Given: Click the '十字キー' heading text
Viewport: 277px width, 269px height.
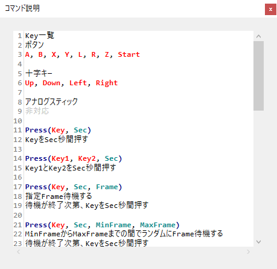Looking at the screenshot, I should pyautogui.click(x=39, y=73).
